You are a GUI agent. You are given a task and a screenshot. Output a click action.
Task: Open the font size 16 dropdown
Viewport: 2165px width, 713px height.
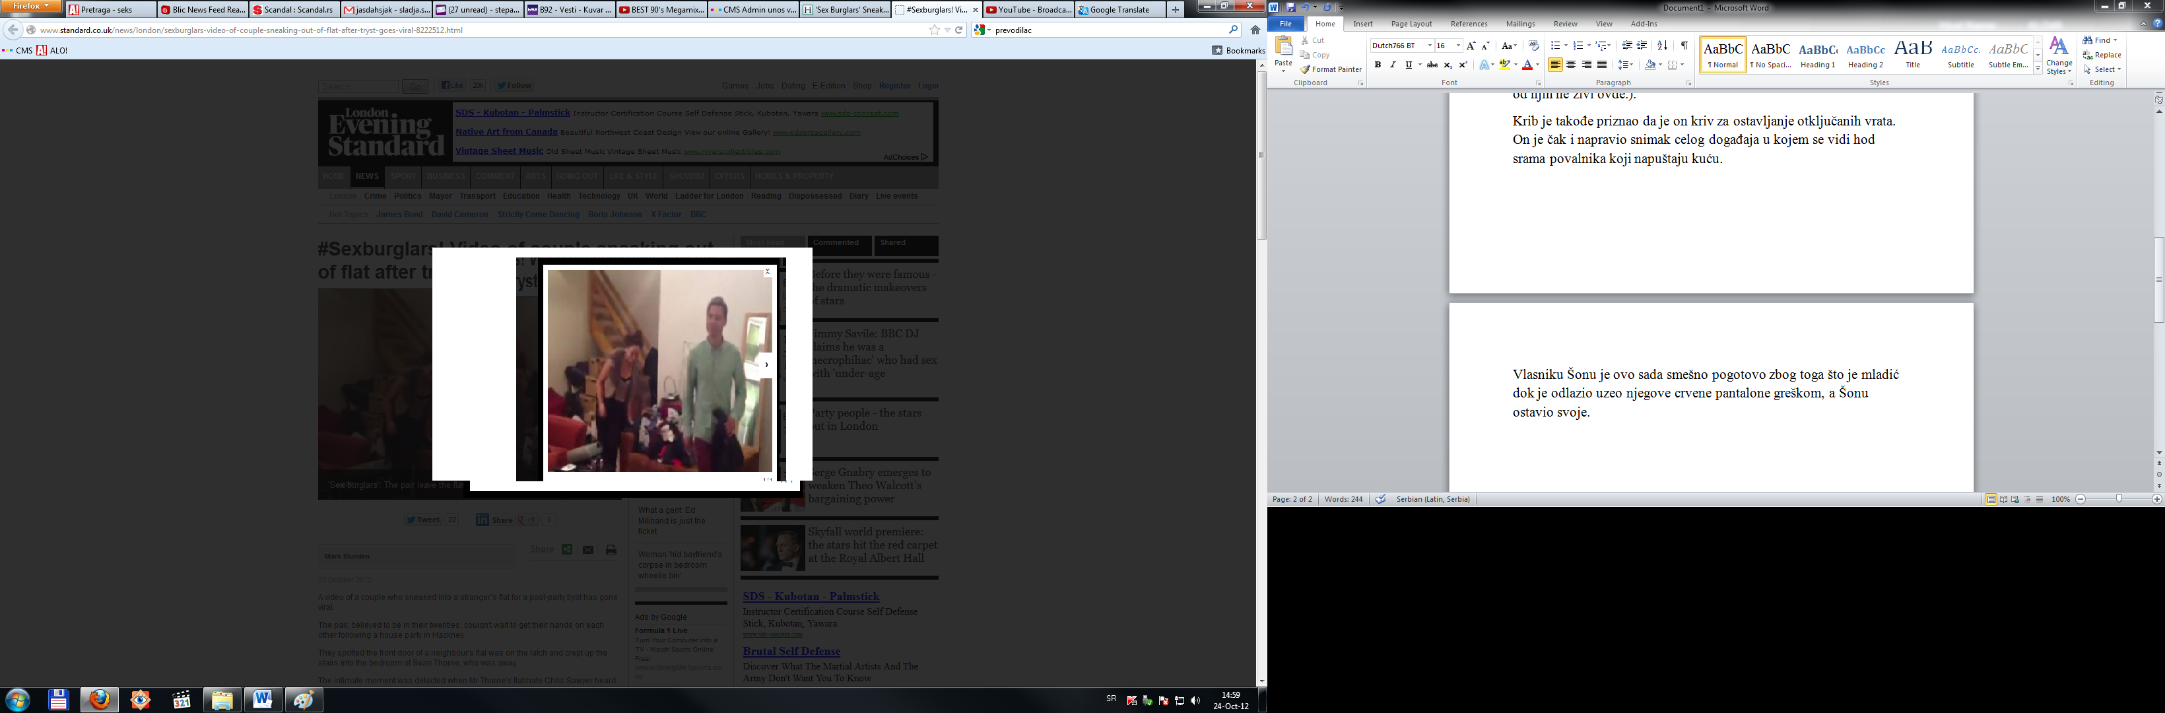(x=1458, y=46)
